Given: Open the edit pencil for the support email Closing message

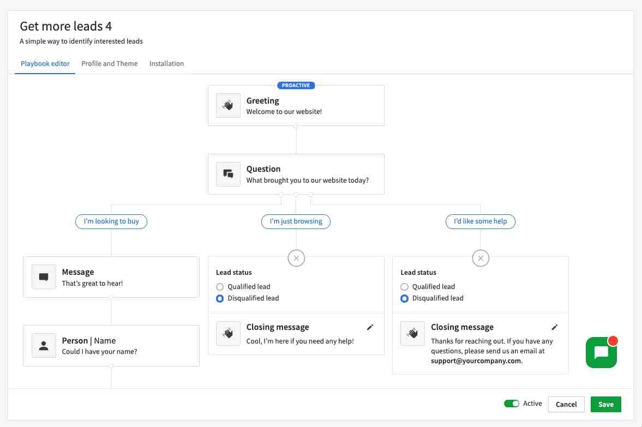Looking at the screenshot, I should (x=555, y=327).
